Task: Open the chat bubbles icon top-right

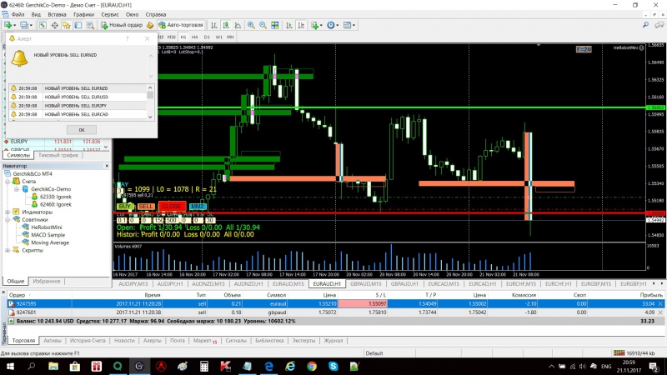Action: point(659,25)
